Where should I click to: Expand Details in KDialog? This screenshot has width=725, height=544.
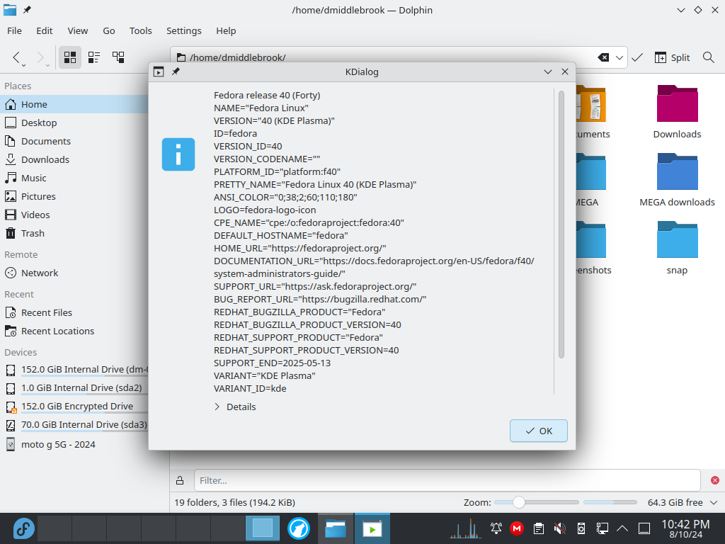(x=235, y=407)
